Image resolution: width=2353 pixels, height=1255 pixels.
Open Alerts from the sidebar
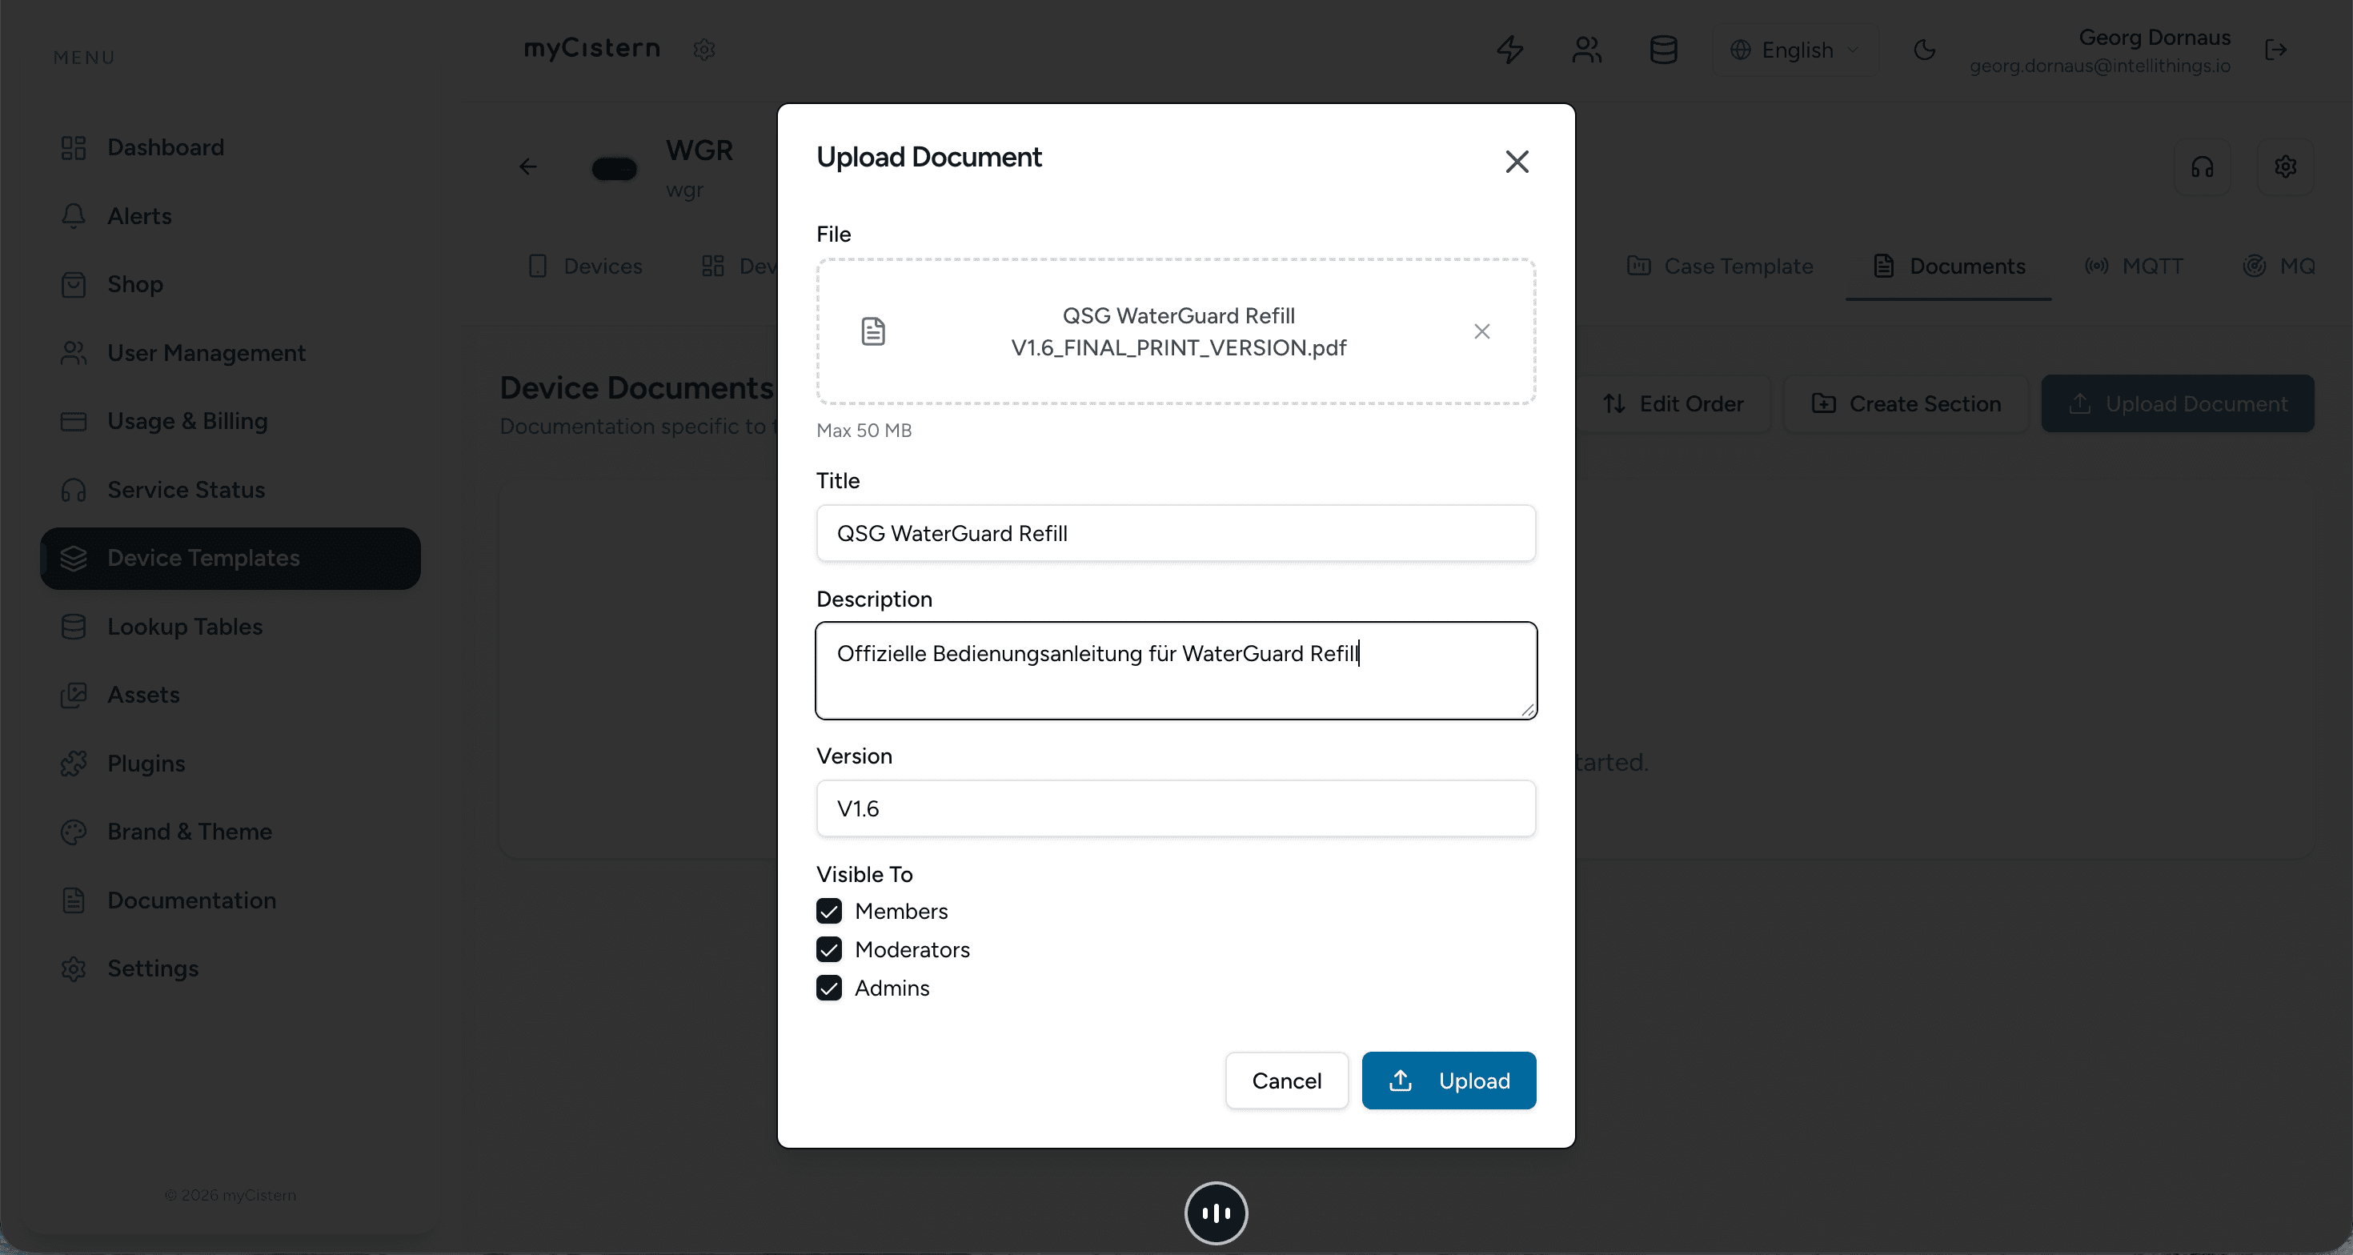(230, 215)
